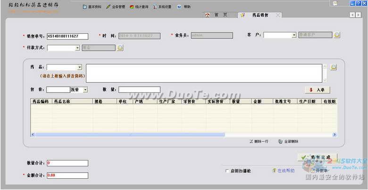Open payment method lookup icon

tap(120, 47)
